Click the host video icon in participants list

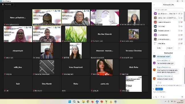pos(182,14)
